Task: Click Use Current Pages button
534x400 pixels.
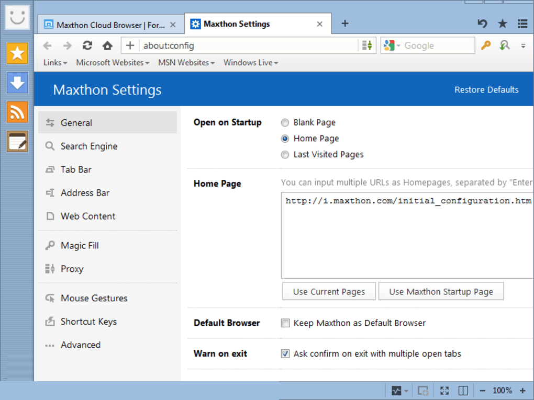Action: [329, 291]
